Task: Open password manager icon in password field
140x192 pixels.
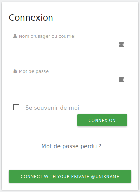Action: [x=121, y=80]
